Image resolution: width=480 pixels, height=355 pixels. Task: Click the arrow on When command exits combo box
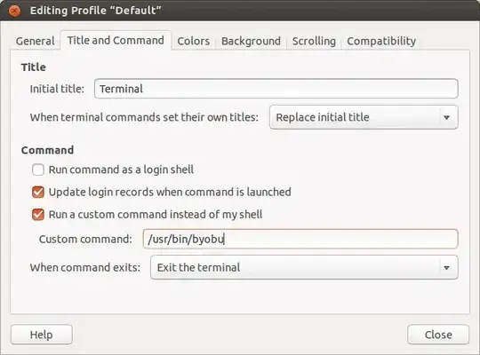pyautogui.click(x=446, y=268)
